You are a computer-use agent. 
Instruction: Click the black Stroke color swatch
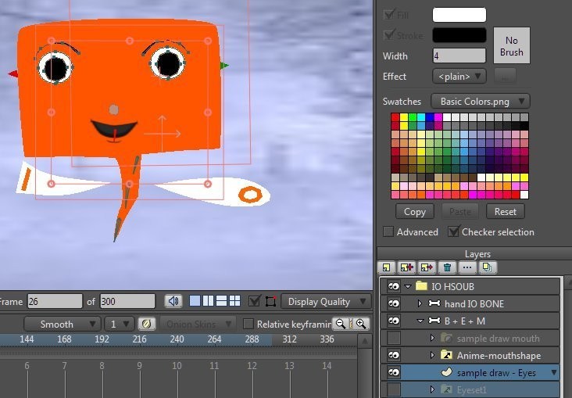459,35
